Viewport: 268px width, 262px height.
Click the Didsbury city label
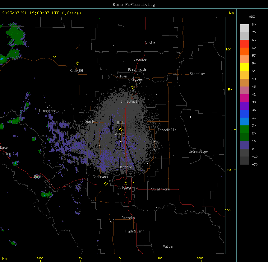tap(119, 134)
